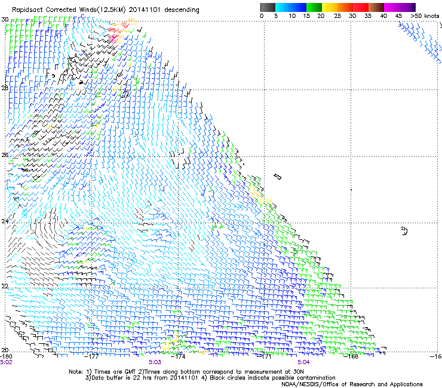The height and width of the screenshot is (388, 442).
Task: Click the legend value '45'
Action: (x=398, y=16)
